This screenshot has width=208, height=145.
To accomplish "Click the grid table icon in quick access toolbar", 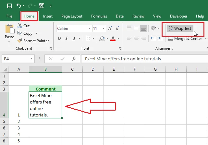I will tap(42, 6).
